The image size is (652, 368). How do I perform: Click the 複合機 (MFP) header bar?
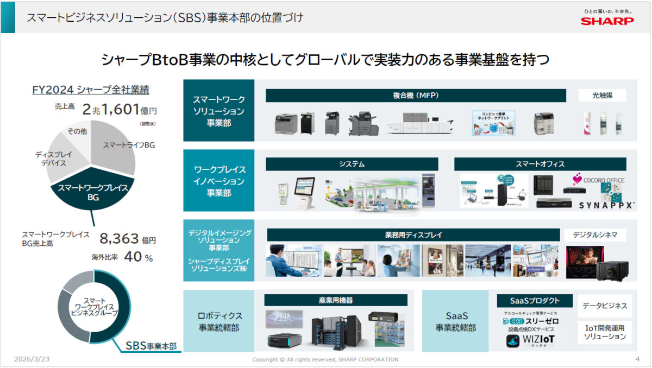(x=416, y=96)
